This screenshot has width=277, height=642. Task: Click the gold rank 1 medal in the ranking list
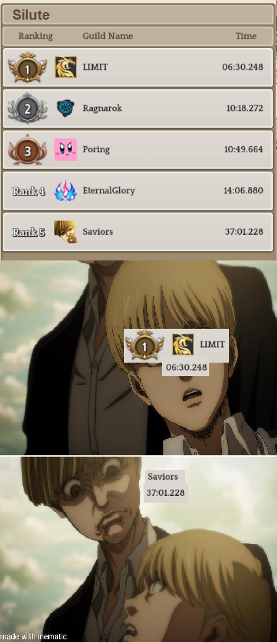point(28,67)
